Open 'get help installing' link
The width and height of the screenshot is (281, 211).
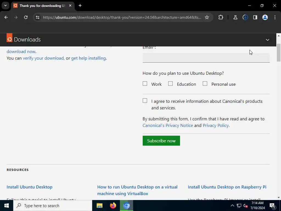coord(88,58)
